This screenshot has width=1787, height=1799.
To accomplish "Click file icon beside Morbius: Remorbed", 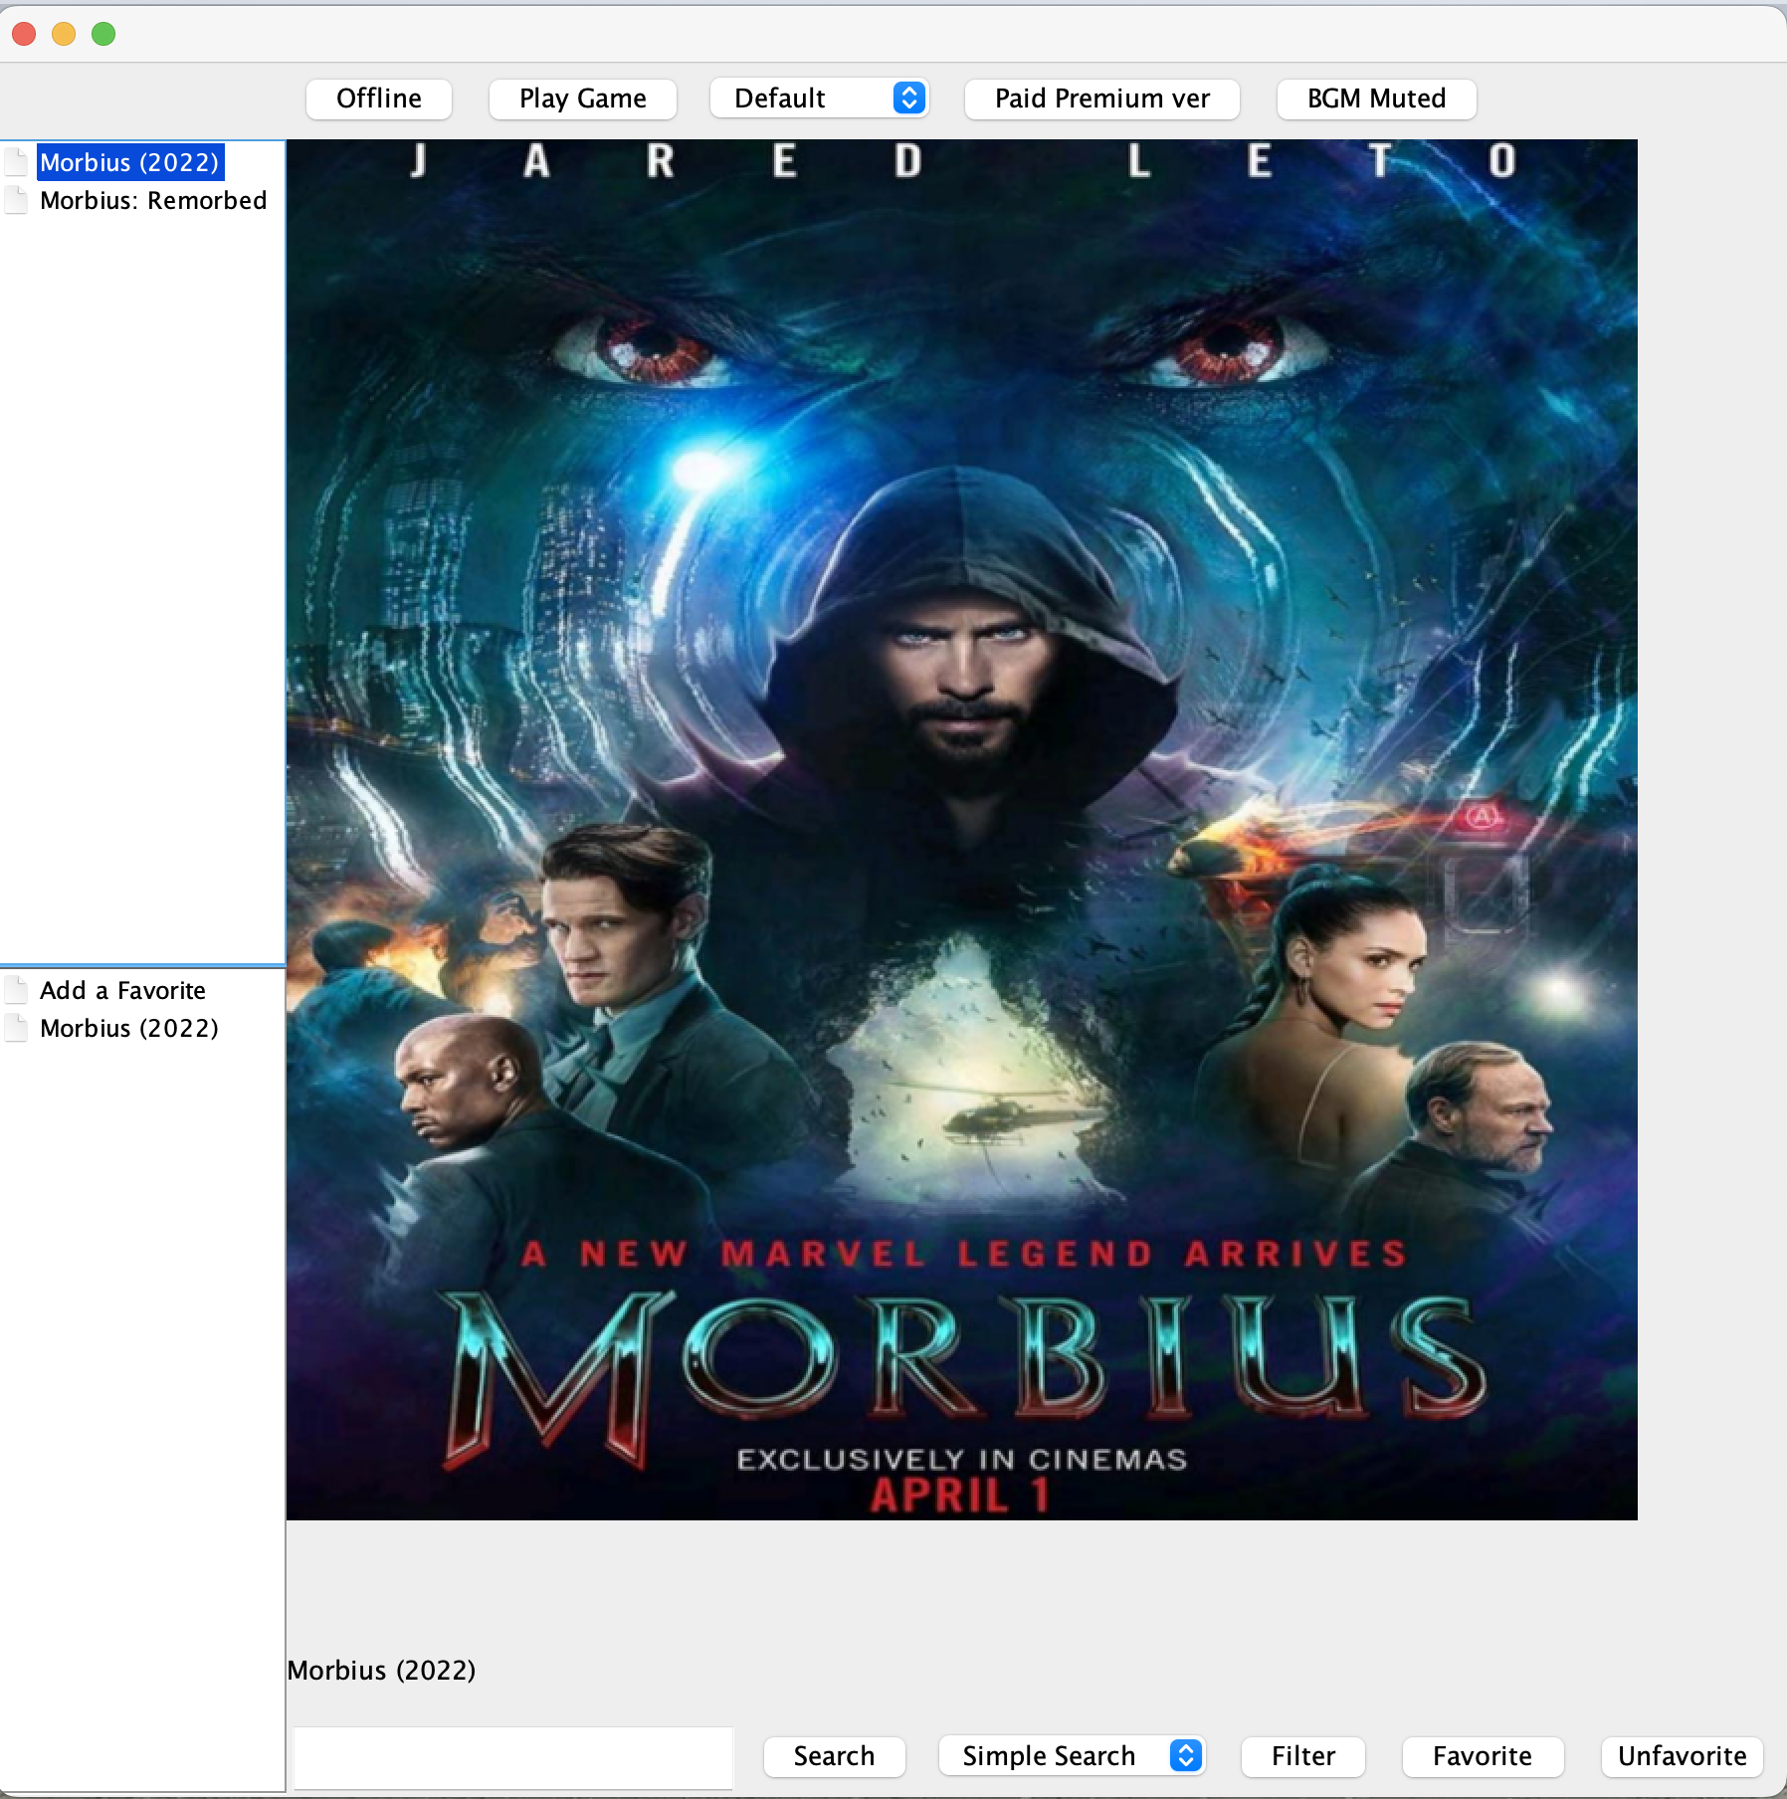I will click(x=17, y=200).
